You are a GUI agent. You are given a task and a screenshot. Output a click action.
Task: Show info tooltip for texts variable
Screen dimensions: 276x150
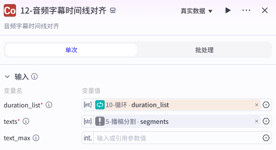point(26,121)
